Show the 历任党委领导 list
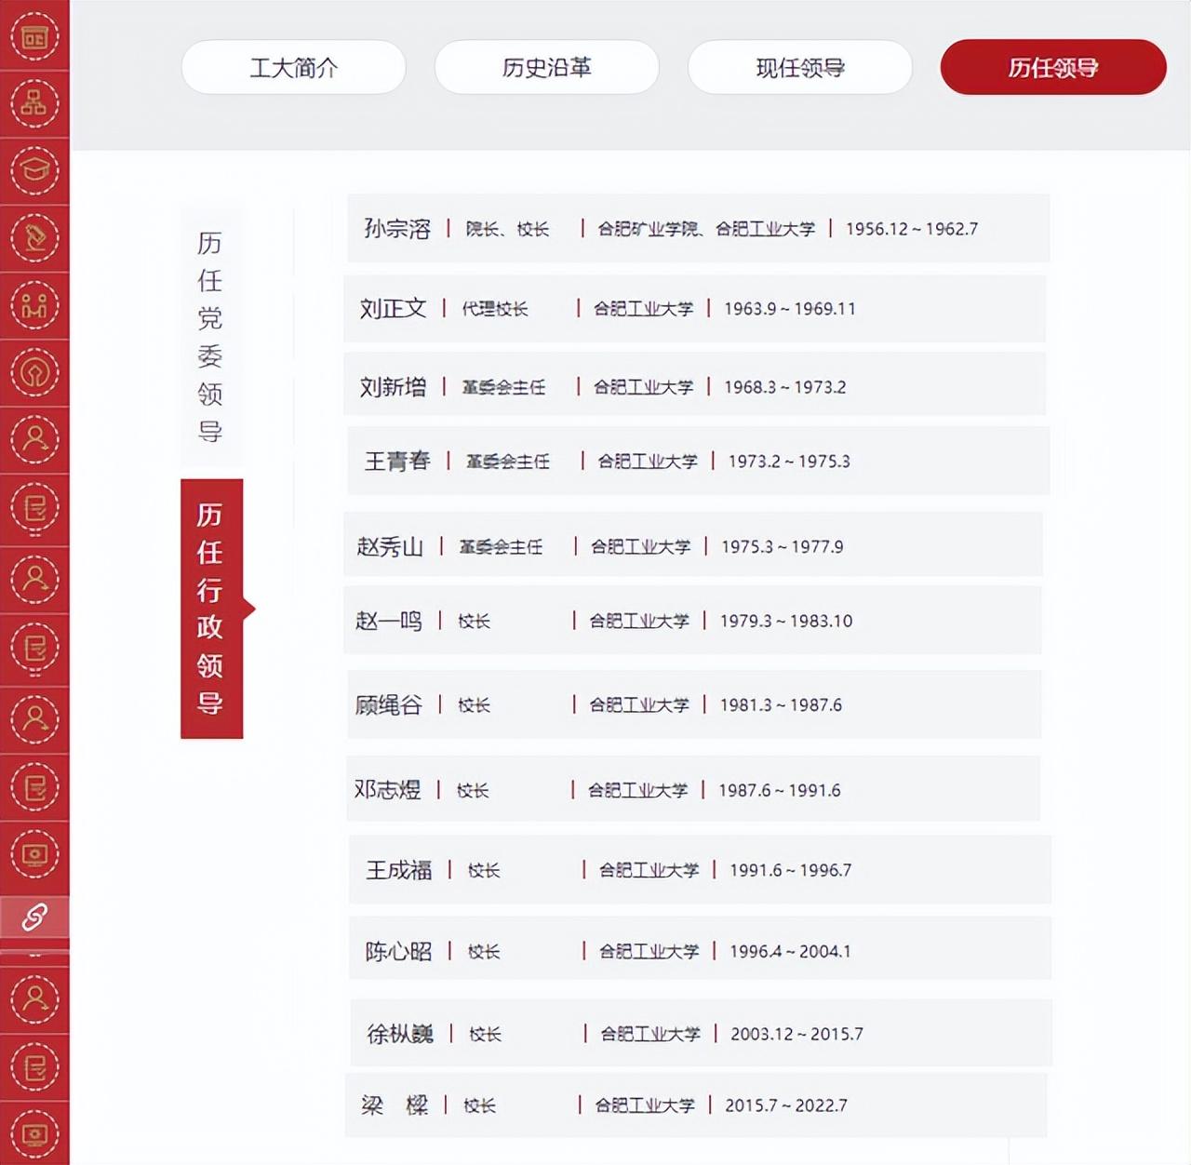The height and width of the screenshot is (1165, 1191). (x=210, y=337)
